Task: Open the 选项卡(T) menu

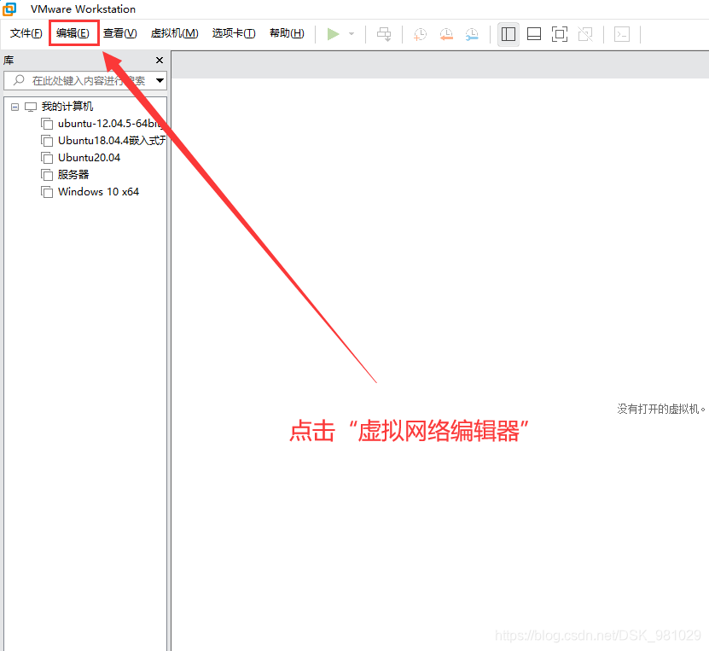Action: click(x=233, y=33)
